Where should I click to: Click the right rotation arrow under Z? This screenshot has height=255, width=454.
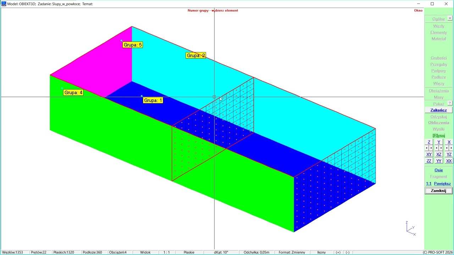431,148
